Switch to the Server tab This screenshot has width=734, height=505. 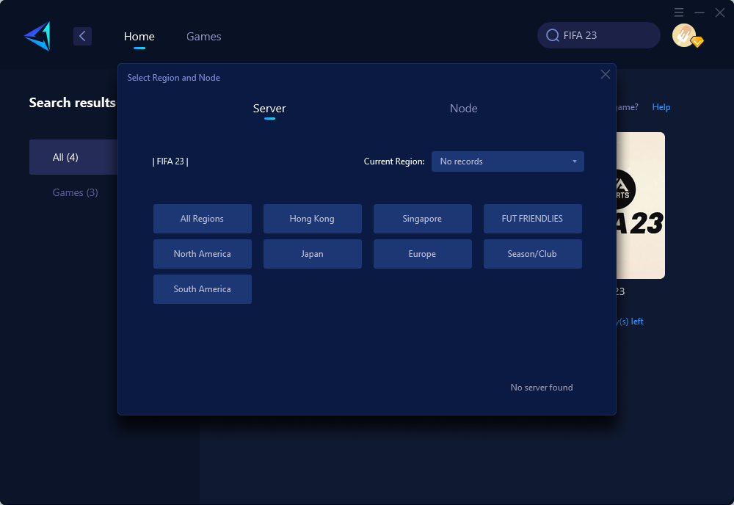[x=269, y=109]
